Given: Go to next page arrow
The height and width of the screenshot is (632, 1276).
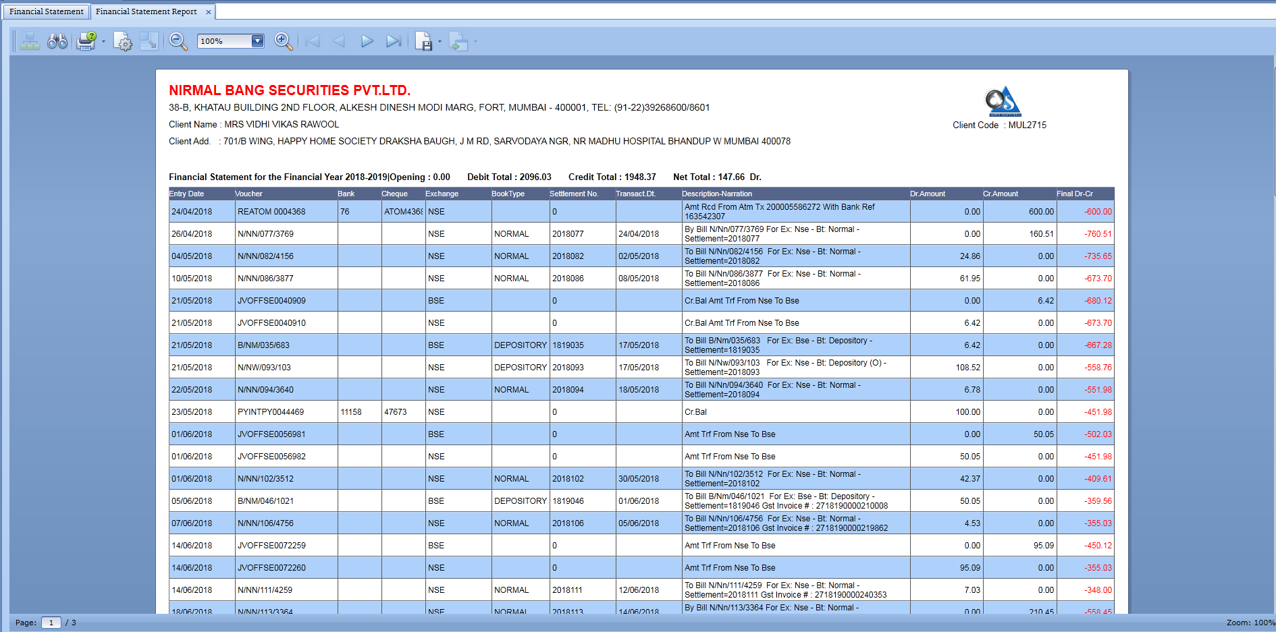Looking at the screenshot, I should 367,42.
